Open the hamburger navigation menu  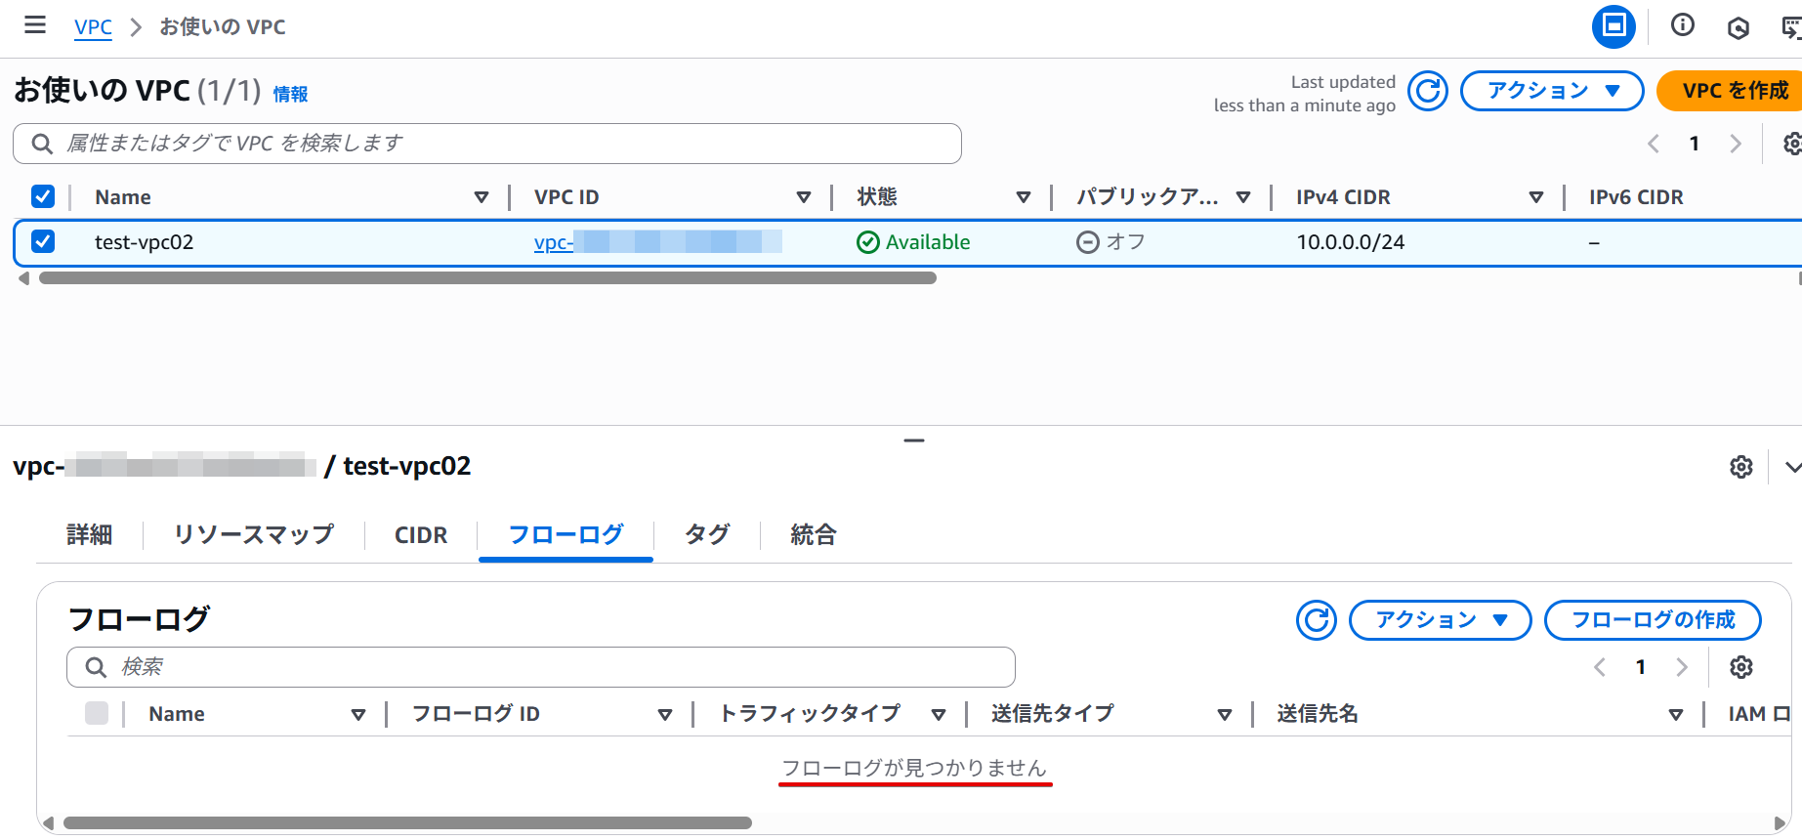coord(35,25)
